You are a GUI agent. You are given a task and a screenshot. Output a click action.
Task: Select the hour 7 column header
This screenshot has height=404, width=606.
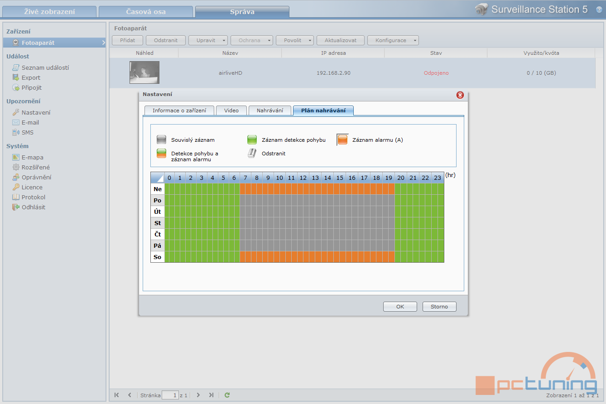(x=245, y=178)
